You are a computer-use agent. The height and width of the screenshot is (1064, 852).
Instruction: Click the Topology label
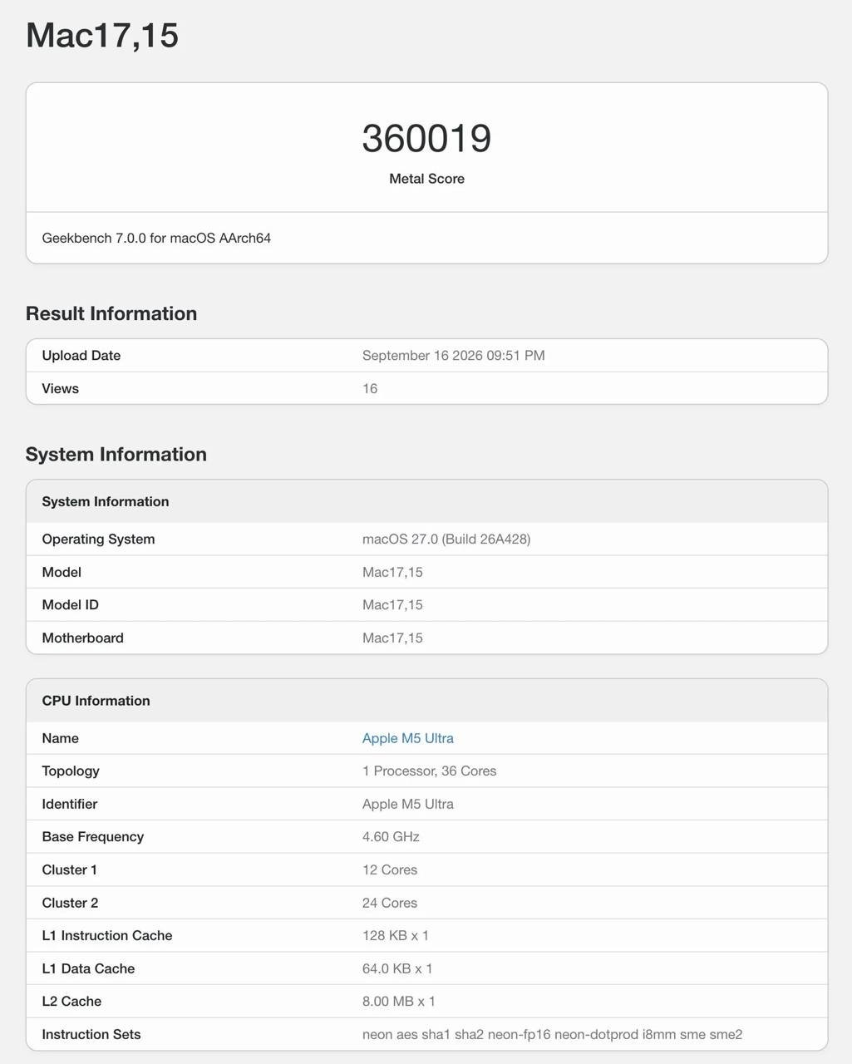[x=71, y=771]
